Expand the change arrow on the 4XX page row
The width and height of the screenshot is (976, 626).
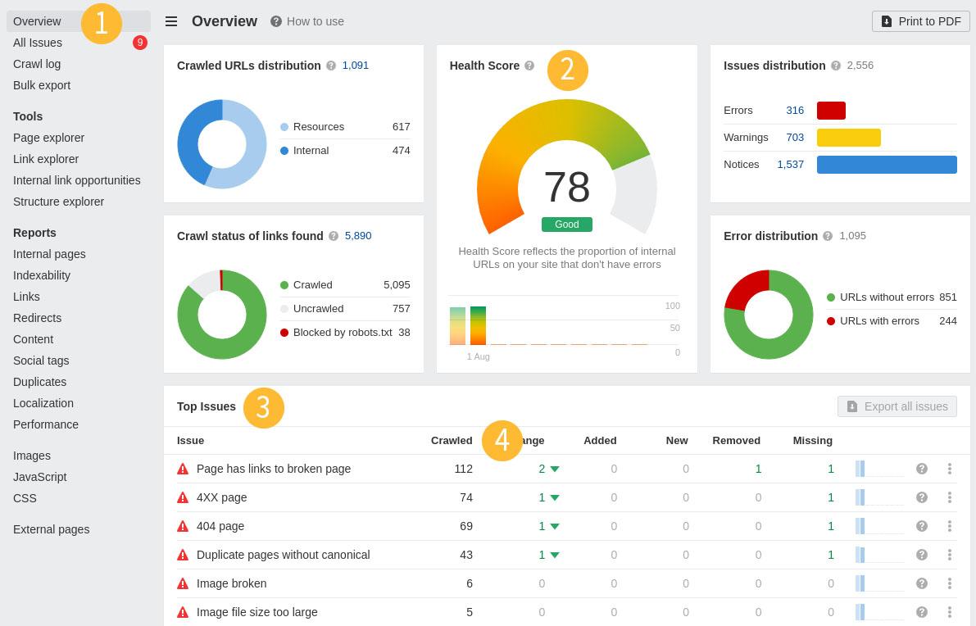tap(554, 497)
